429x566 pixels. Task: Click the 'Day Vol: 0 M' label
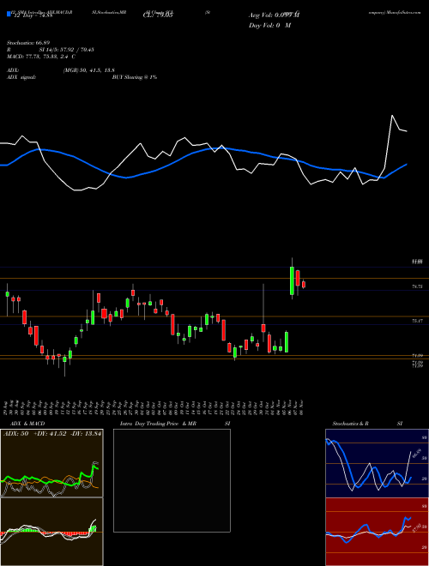269,26
